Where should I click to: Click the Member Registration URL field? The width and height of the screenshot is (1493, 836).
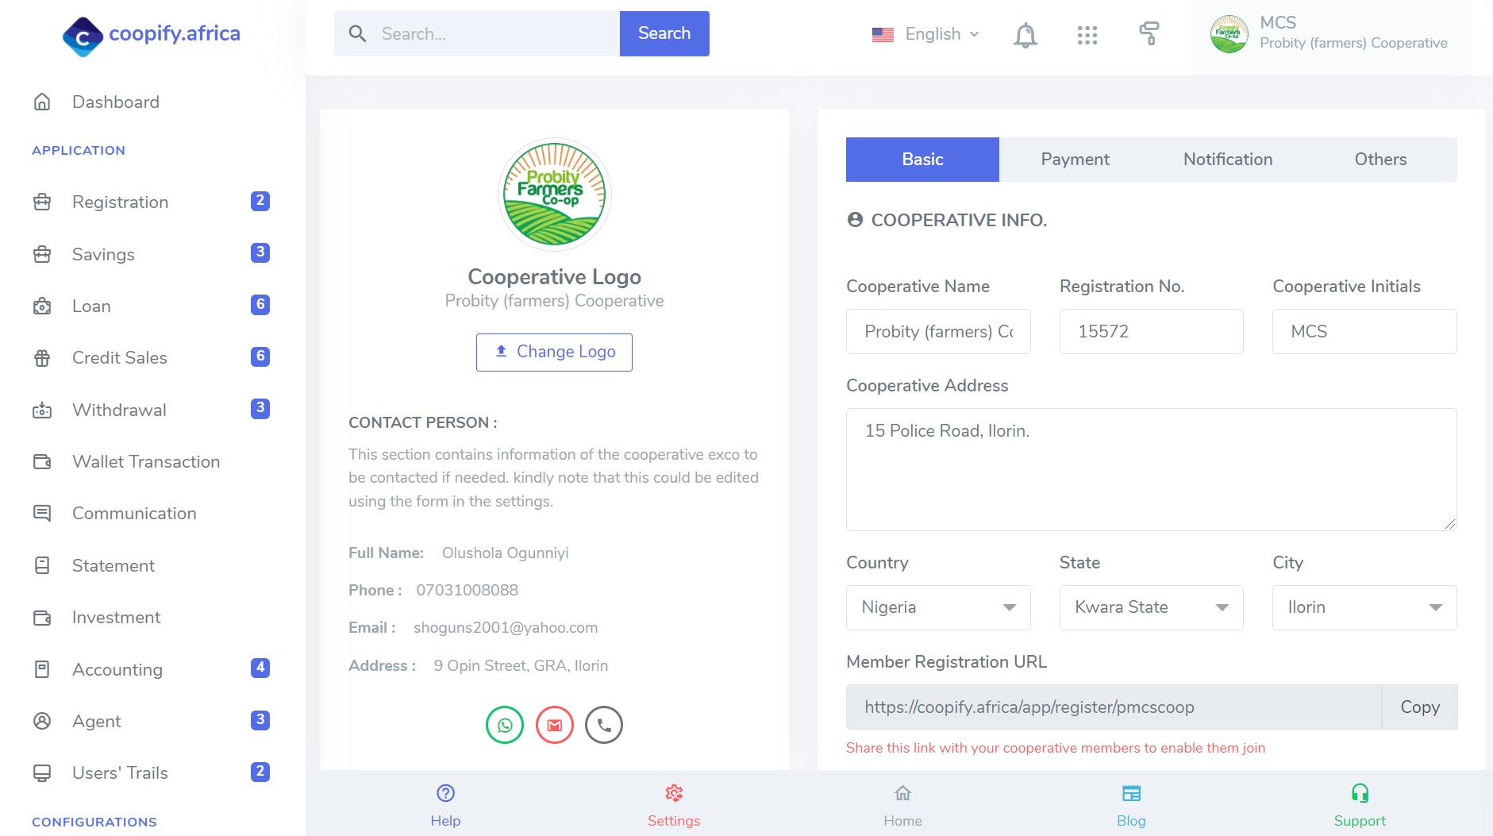(x=1114, y=707)
